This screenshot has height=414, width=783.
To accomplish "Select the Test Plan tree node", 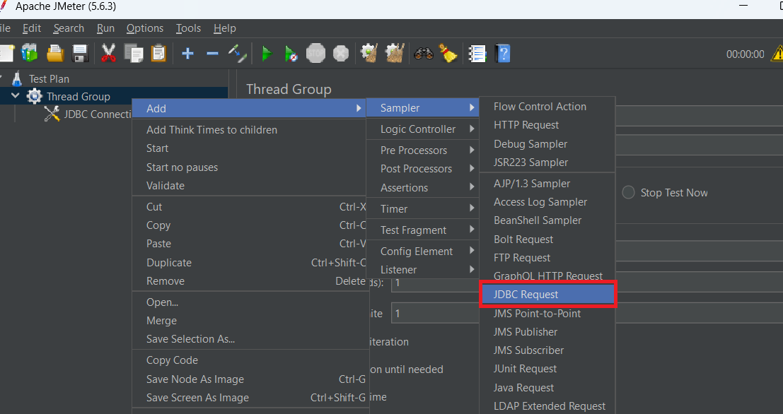I will tap(49, 79).
